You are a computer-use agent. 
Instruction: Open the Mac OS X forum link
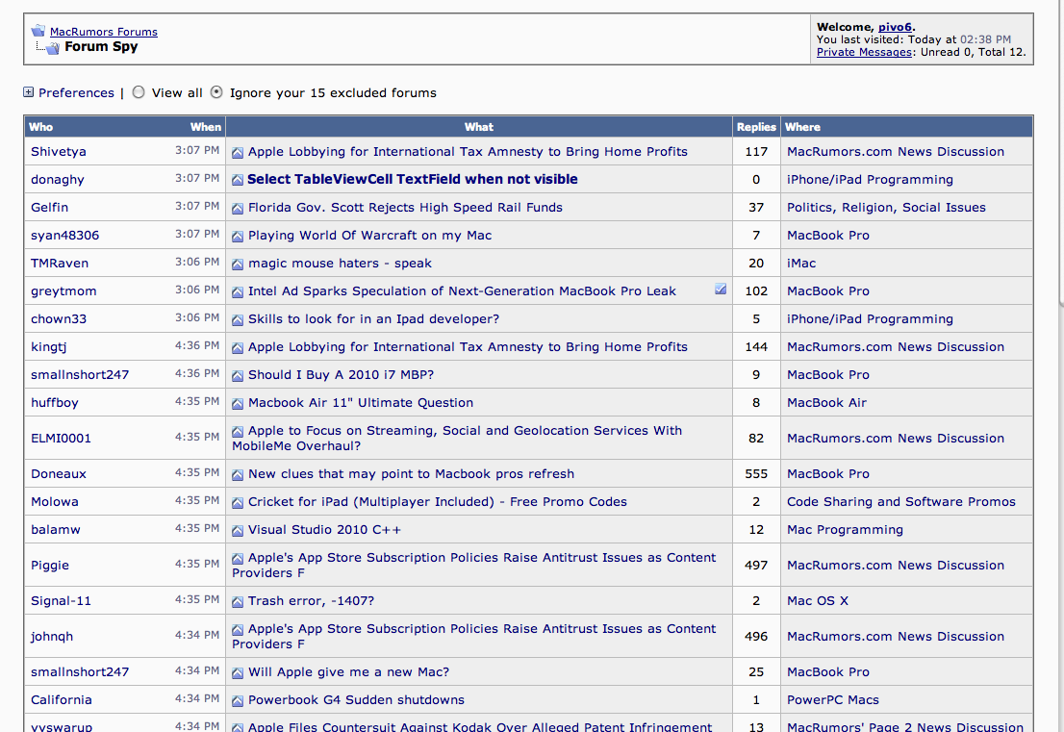point(818,601)
